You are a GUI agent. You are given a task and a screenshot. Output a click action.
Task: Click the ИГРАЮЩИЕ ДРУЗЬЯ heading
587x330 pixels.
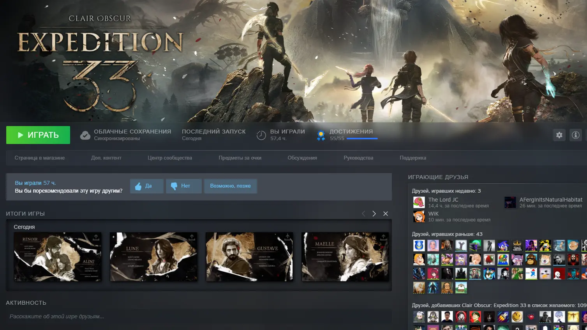pos(438,177)
